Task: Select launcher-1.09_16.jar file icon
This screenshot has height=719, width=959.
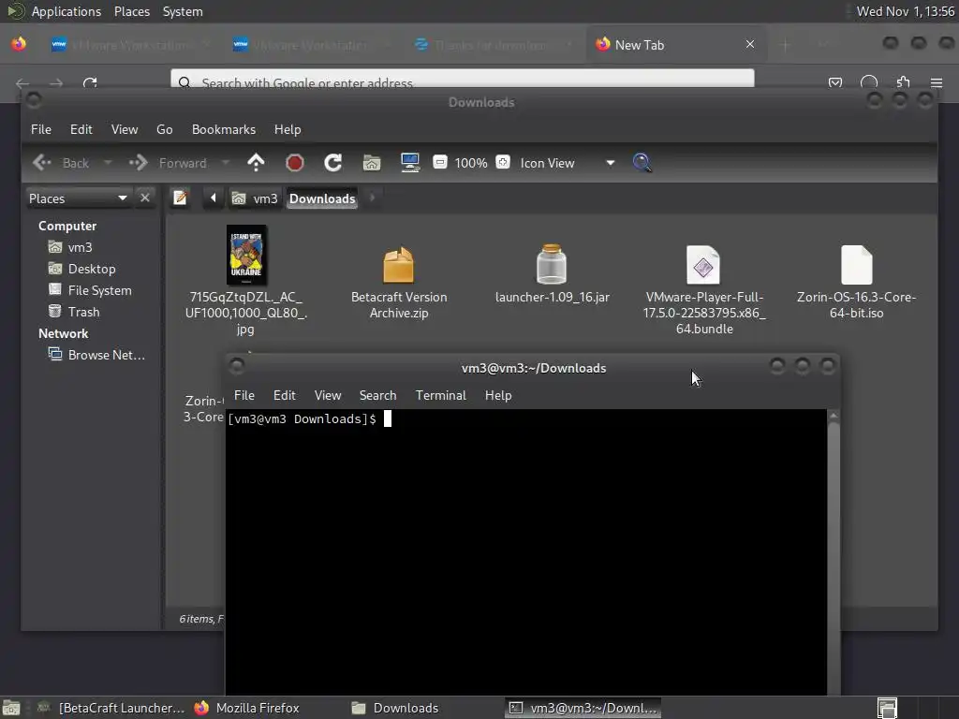Action: [x=551, y=264]
